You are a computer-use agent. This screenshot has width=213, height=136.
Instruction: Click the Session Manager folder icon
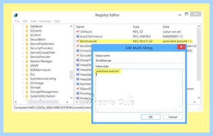coord(27,61)
